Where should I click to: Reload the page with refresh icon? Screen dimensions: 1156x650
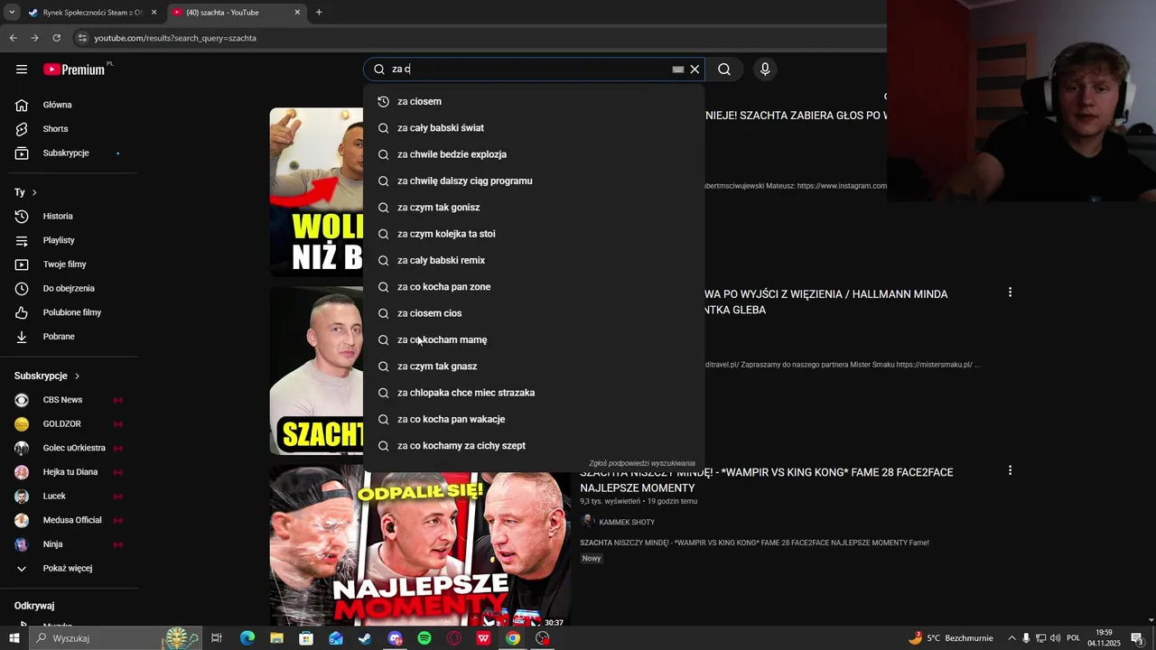point(56,38)
